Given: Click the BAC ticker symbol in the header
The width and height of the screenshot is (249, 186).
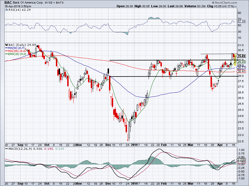Looking at the screenshot, I should click(x=8, y=2).
